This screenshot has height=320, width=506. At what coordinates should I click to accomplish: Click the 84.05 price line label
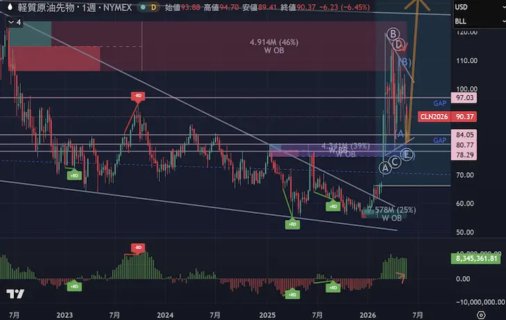pyautogui.click(x=464, y=135)
